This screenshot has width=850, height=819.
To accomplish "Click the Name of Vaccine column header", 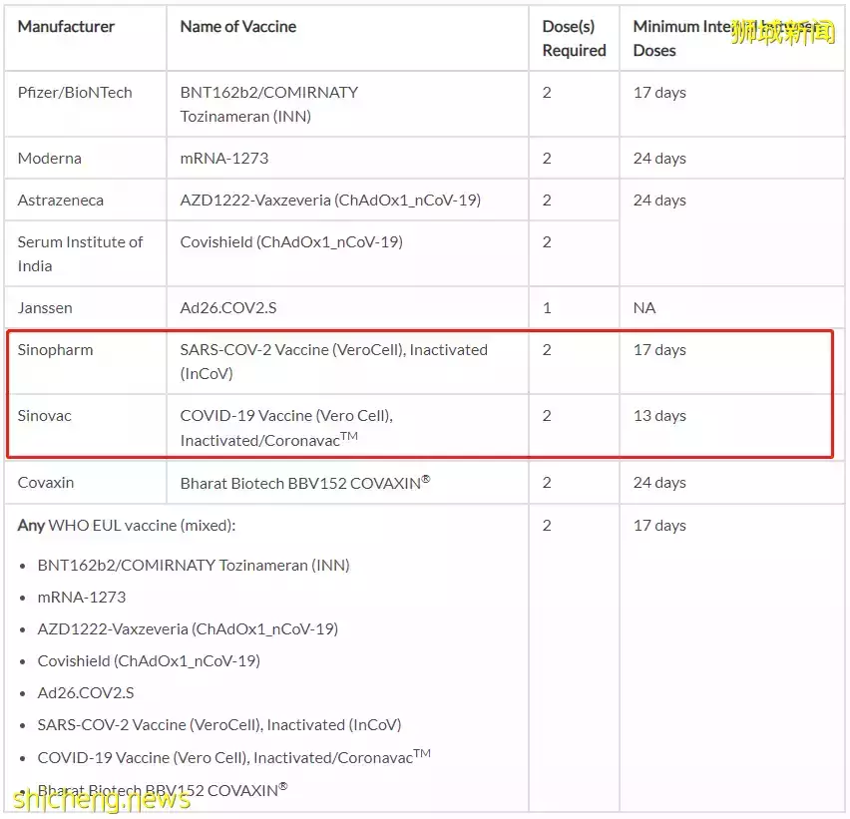I will (x=237, y=27).
